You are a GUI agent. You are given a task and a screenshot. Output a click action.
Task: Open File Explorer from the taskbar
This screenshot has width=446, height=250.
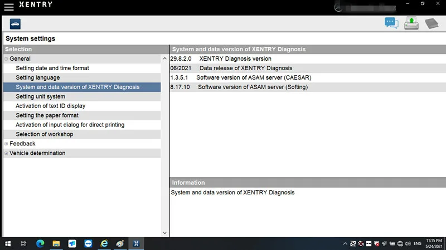point(56,243)
